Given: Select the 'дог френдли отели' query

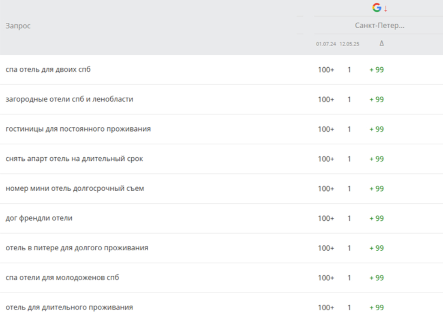Looking at the screenshot, I should [x=39, y=218].
